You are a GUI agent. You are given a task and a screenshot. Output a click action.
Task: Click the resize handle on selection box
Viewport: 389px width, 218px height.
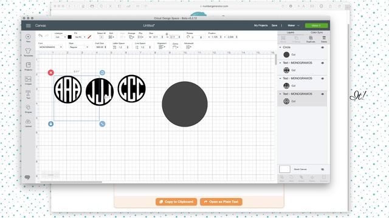pyautogui.click(x=102, y=124)
